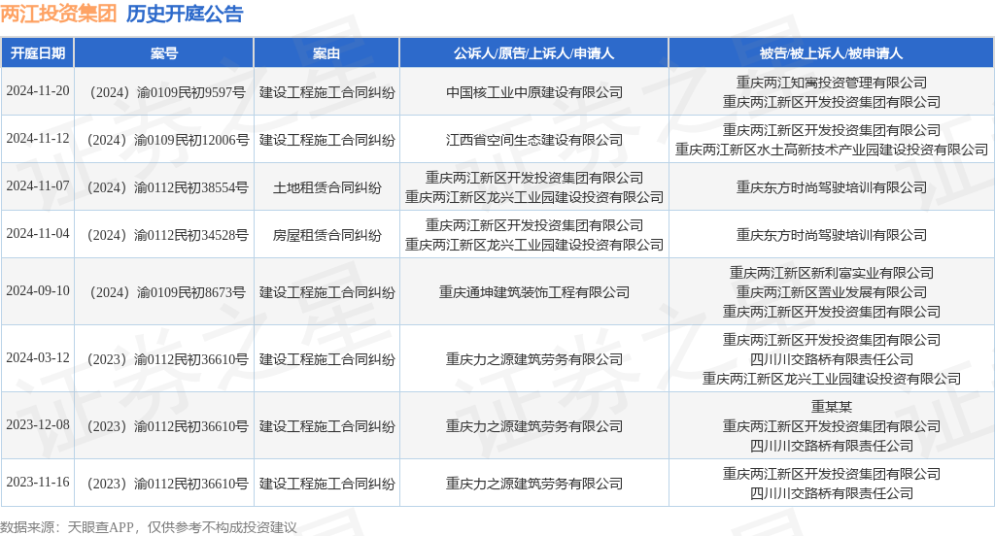Click defendant 重庆两江新区水土高新技术产业园建设投资有限公司

pyautogui.click(x=832, y=150)
